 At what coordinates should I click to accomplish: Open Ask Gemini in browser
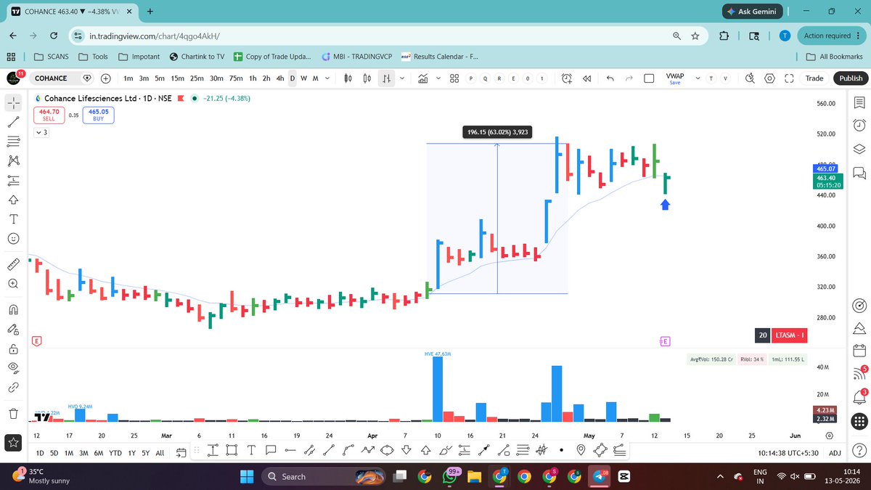click(752, 12)
